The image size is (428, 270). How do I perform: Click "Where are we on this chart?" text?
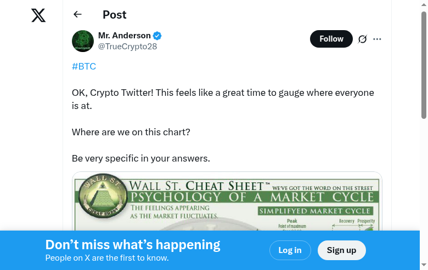tap(131, 132)
